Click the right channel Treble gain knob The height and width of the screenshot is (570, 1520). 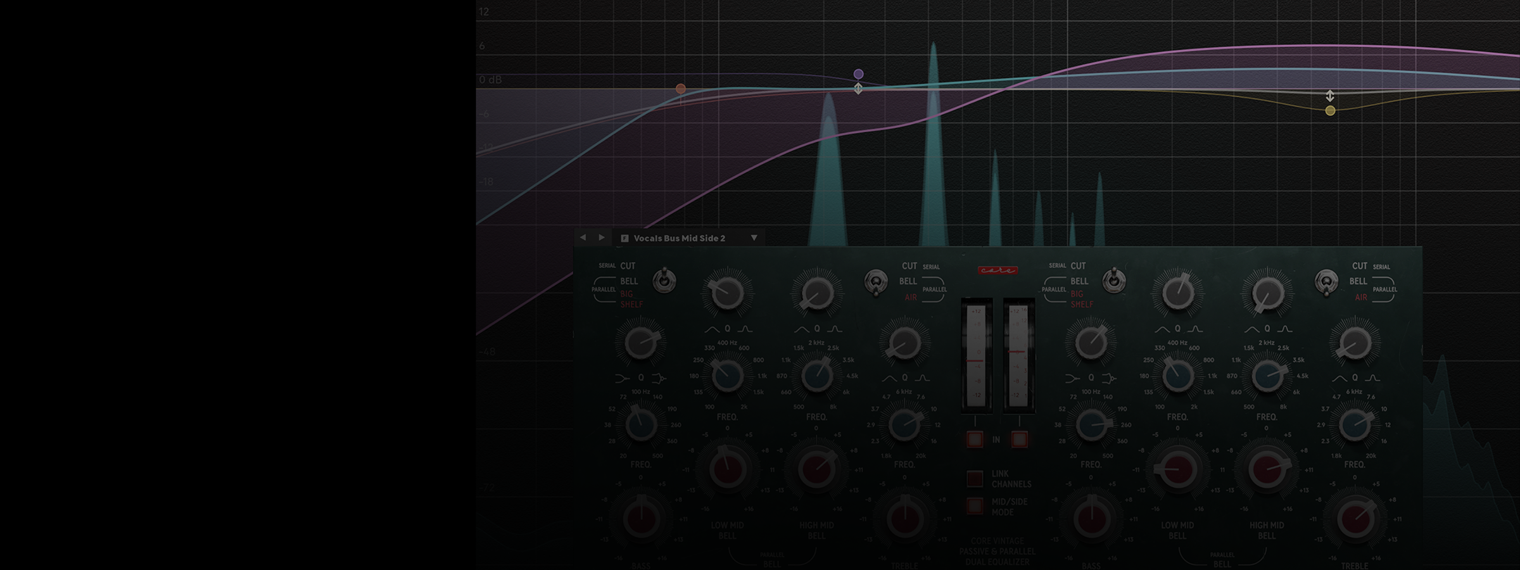click(x=1354, y=519)
